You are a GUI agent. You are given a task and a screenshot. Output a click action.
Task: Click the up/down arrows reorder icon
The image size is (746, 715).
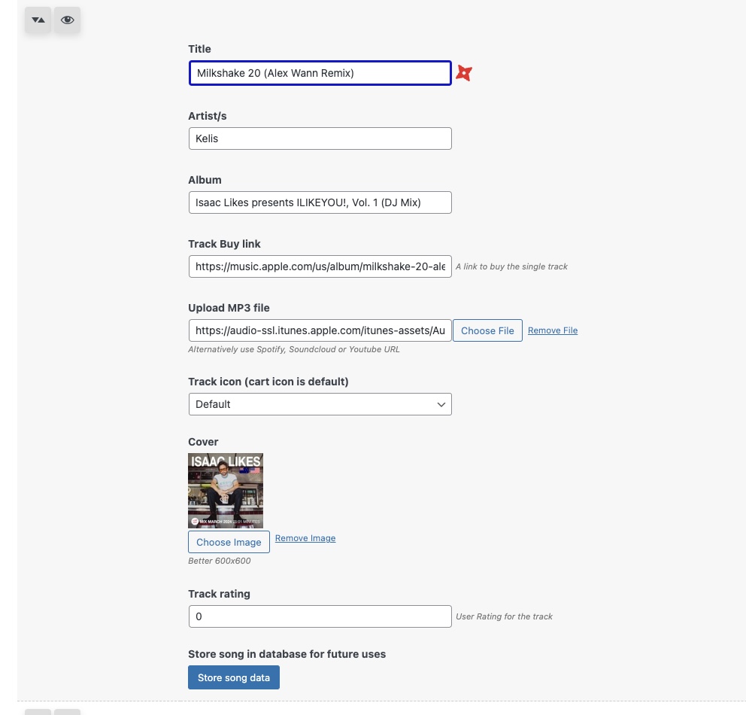pyautogui.click(x=38, y=20)
